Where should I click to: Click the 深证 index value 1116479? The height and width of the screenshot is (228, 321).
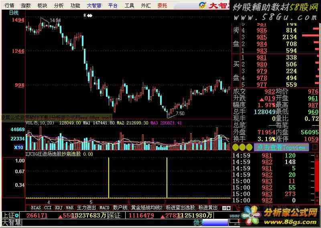[140, 215]
